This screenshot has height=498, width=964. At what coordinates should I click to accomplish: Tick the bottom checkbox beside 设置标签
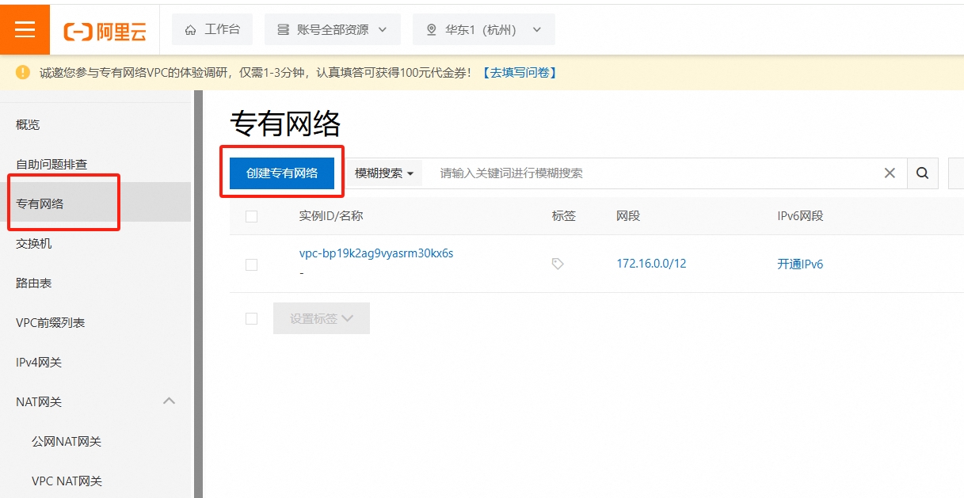251,318
